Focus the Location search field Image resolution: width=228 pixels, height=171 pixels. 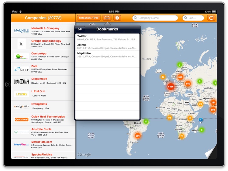[x=193, y=18]
